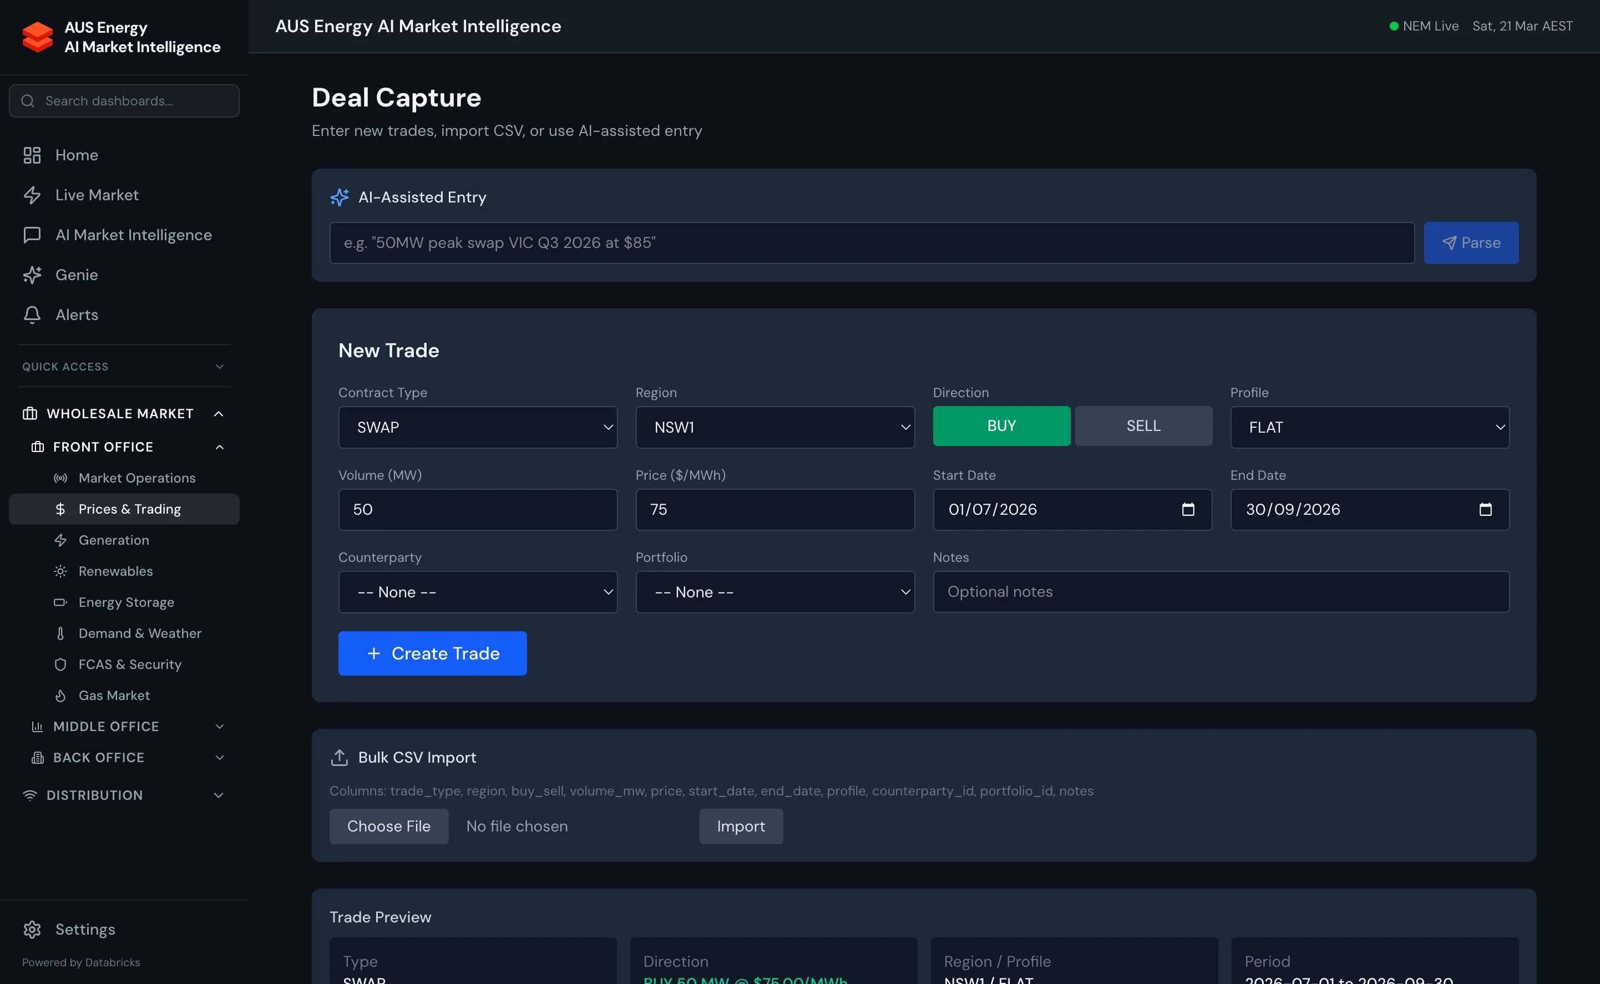Click the AUS Energy logo icon

[37, 37]
